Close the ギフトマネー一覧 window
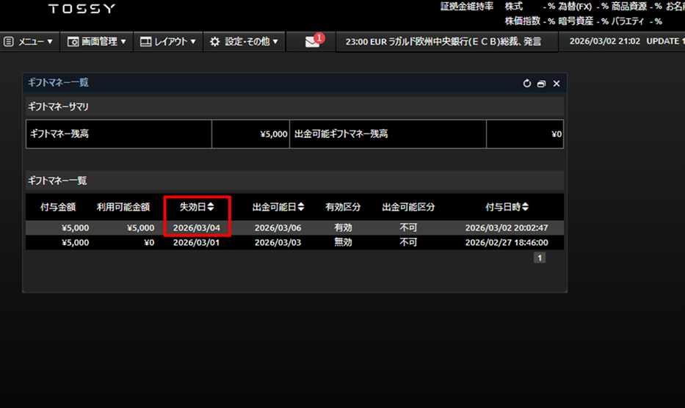The width and height of the screenshot is (685, 408). pyautogui.click(x=557, y=84)
